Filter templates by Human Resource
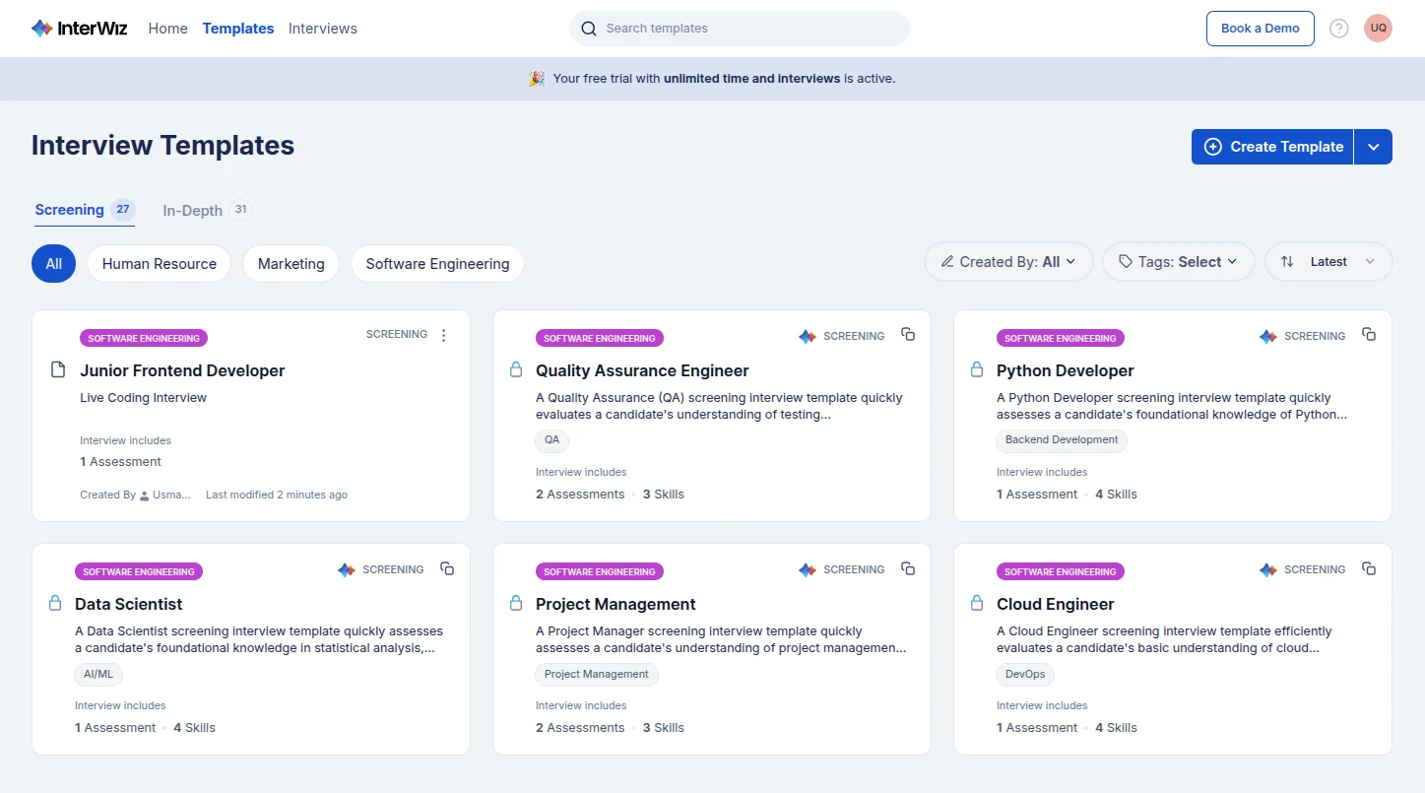 pos(159,264)
